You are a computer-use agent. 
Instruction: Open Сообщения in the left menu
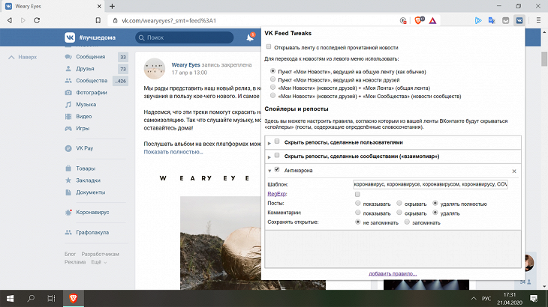(89, 56)
